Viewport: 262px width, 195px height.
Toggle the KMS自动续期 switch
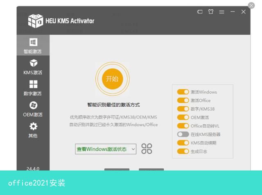183,143
